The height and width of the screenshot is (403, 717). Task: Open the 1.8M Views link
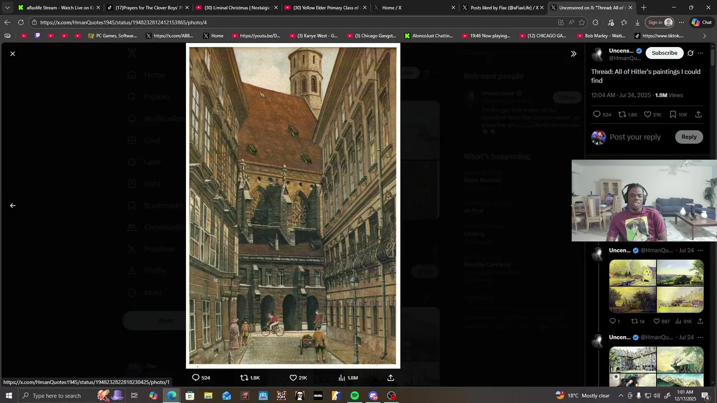[669, 95]
